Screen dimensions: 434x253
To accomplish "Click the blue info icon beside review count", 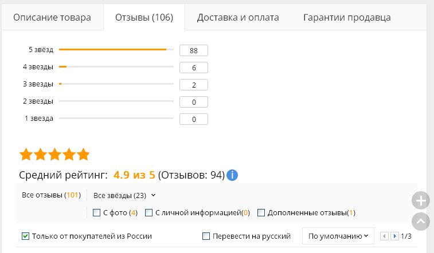I will point(232,175).
